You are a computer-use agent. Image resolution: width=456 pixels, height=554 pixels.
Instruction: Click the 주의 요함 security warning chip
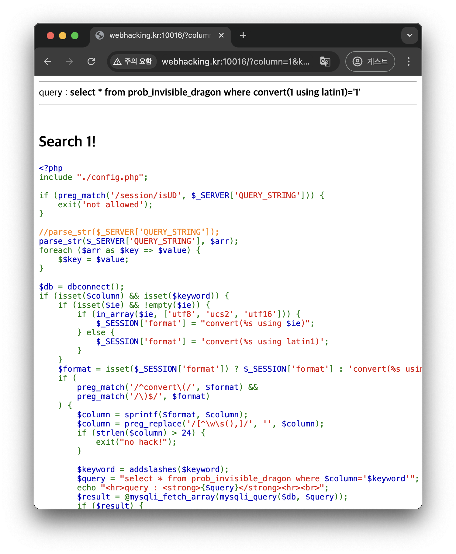(133, 61)
